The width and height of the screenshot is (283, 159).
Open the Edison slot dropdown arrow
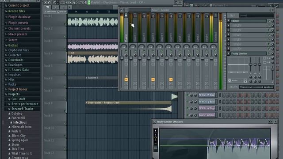229,21
